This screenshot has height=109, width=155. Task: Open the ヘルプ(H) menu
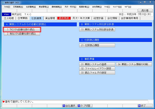[128, 7]
